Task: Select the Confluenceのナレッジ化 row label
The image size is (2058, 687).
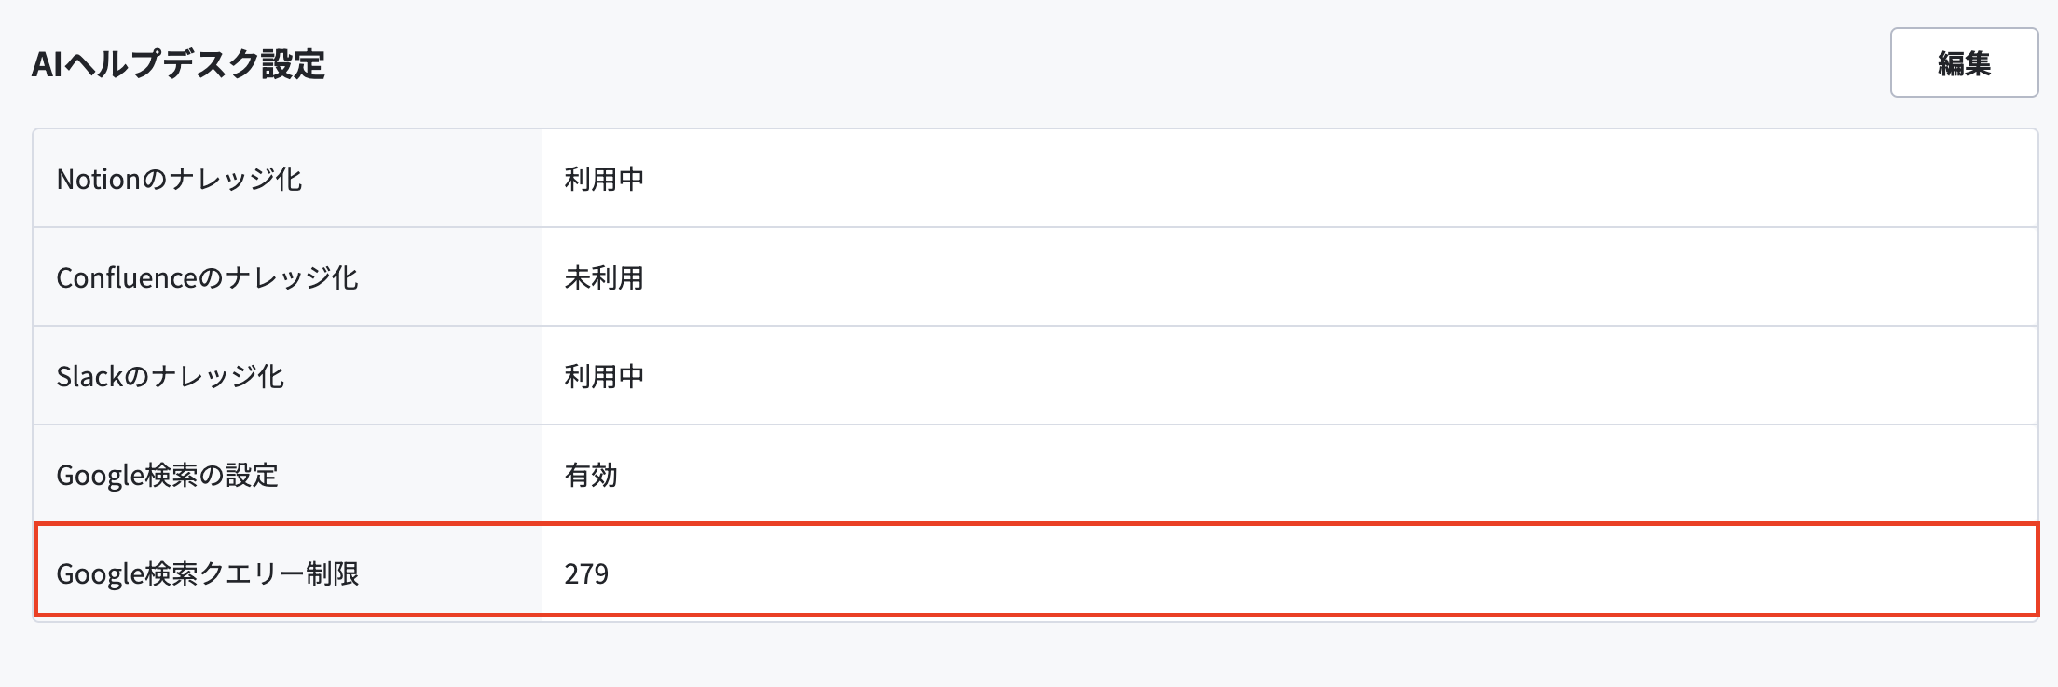Action: (x=207, y=277)
